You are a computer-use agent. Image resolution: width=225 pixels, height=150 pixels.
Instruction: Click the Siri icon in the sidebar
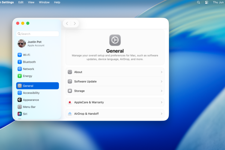point(19,114)
